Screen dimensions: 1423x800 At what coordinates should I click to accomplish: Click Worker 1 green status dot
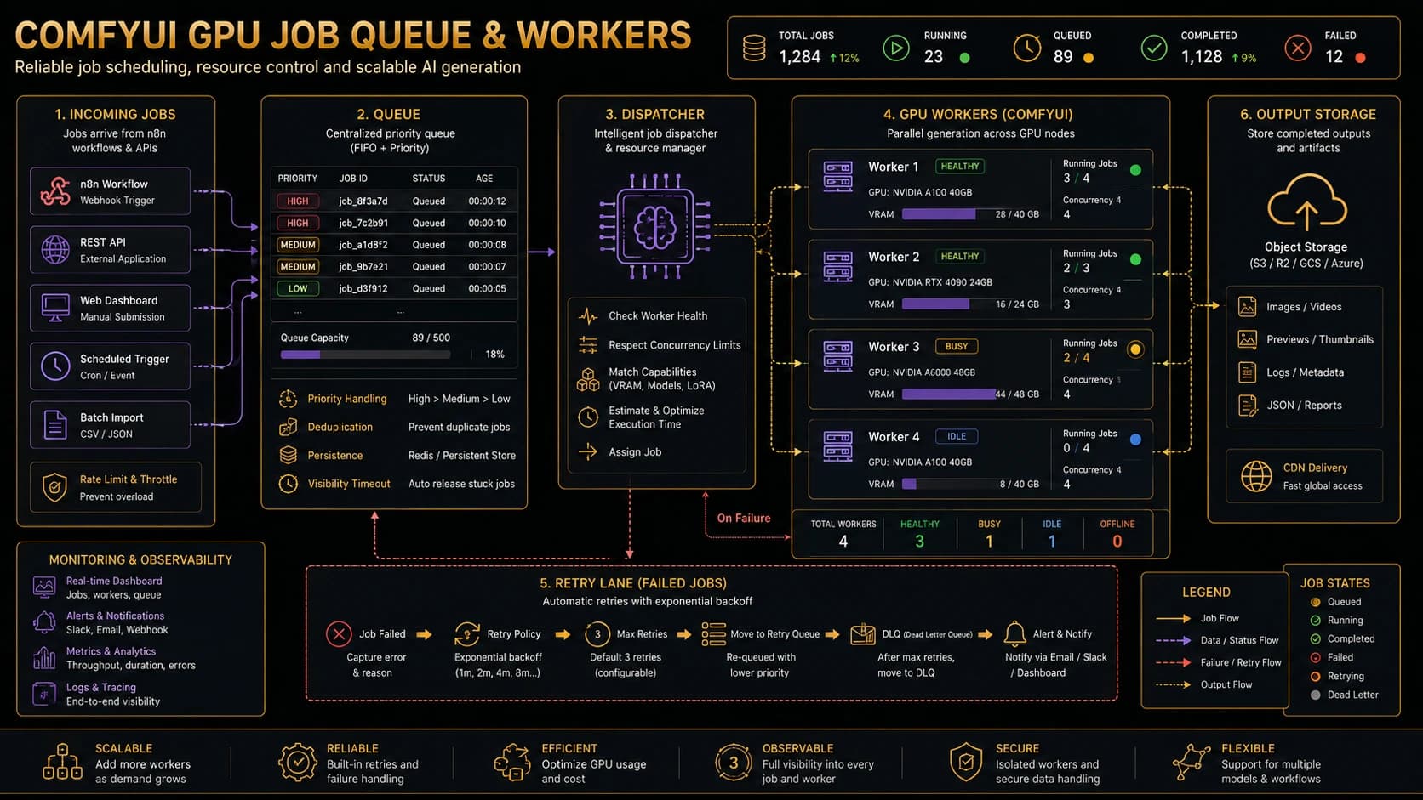[1135, 170]
